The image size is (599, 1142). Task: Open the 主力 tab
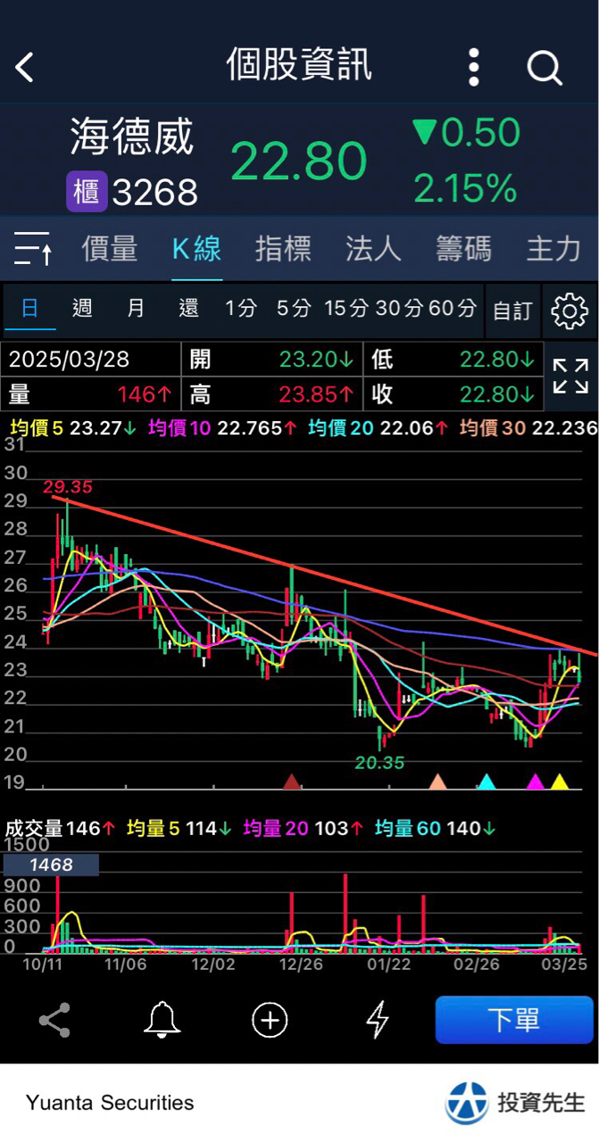553,248
